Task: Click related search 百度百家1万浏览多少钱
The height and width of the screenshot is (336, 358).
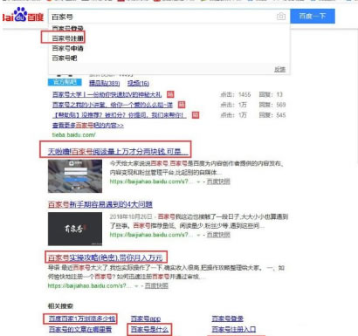Action: [82, 319]
